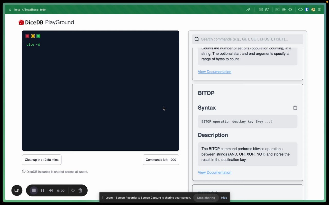Screen dimensions: 329x205
Task: Click the Loom 5:00 timer
Action: 61,191
